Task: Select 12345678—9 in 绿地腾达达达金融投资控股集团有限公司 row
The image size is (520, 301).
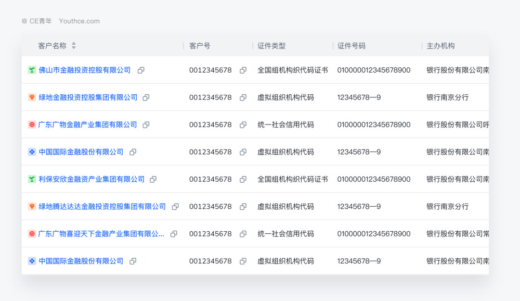Action: 359,207
